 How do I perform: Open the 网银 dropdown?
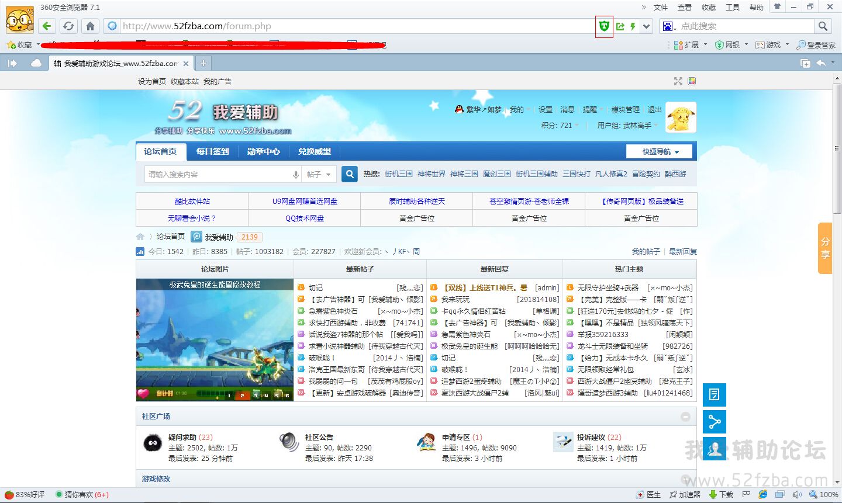[x=731, y=44]
